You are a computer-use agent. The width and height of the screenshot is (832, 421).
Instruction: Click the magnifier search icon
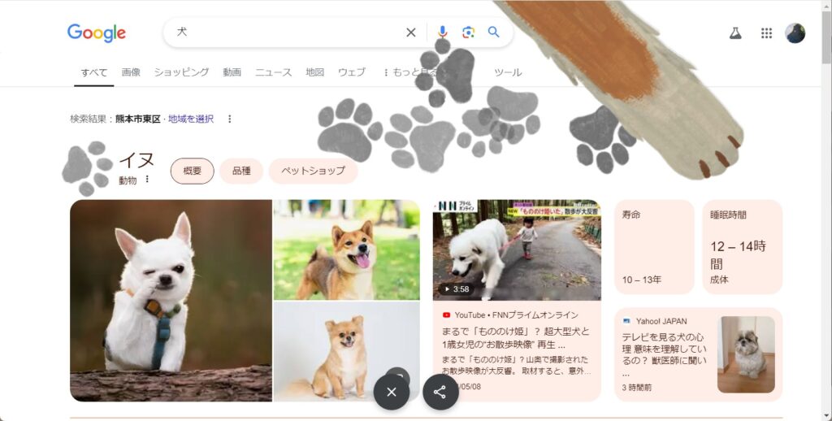(493, 33)
